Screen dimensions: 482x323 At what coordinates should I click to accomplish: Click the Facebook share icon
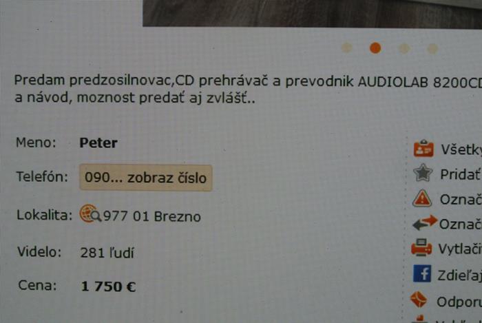click(422, 273)
